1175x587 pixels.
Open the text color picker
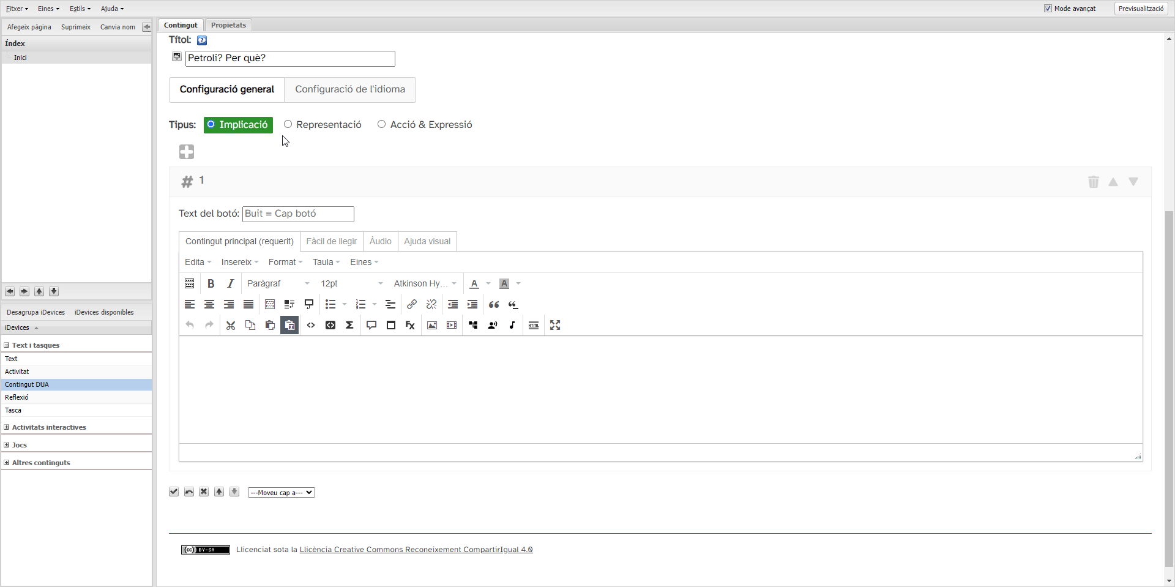tap(474, 283)
